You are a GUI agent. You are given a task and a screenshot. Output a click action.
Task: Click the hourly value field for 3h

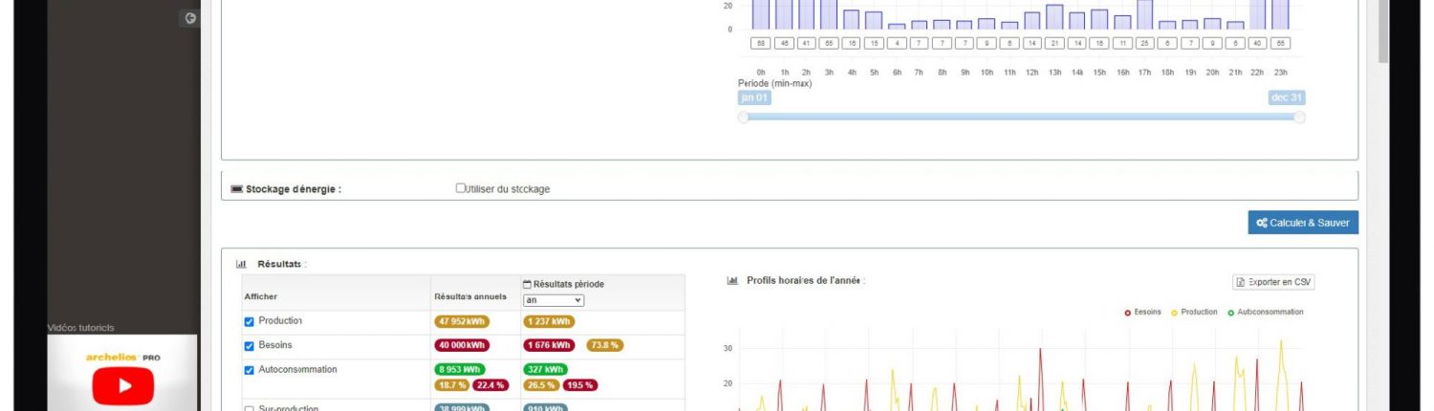pos(829,44)
